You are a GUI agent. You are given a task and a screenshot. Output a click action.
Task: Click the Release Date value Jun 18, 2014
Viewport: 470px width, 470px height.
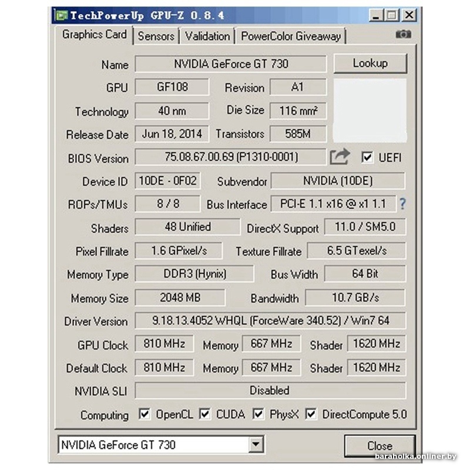[x=172, y=134]
